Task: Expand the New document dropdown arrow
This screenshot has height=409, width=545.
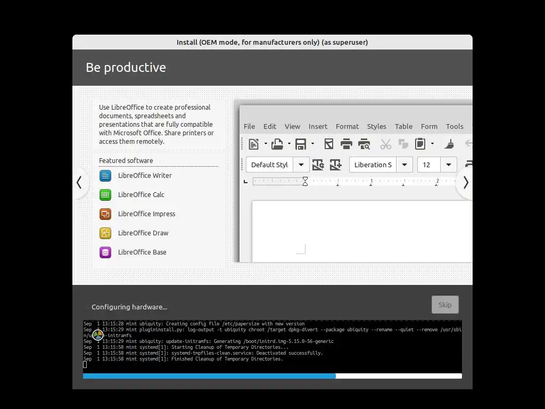Action: (266, 144)
